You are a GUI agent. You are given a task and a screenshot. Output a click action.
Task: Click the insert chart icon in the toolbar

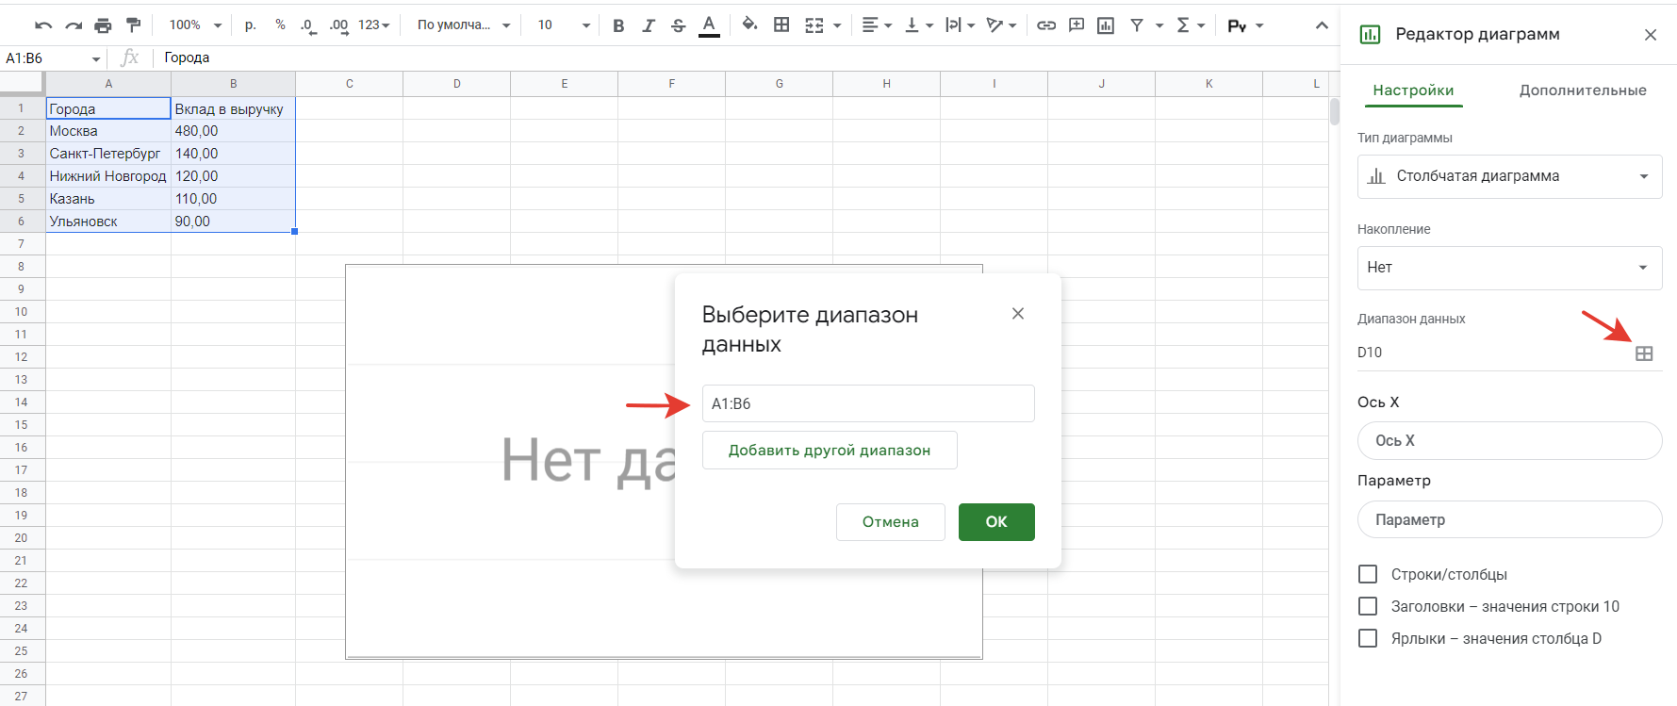click(x=1106, y=25)
